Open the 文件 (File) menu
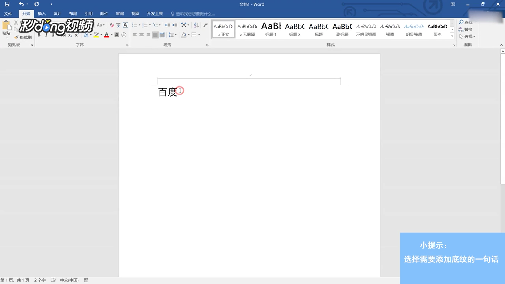This screenshot has width=505, height=284. click(x=8, y=14)
